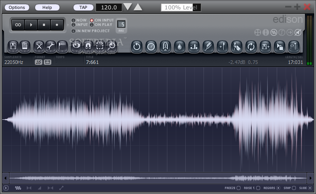Screen dimensions: 316x194
Task: Click the sine wave circle icon near logo
Action: click(274, 33)
